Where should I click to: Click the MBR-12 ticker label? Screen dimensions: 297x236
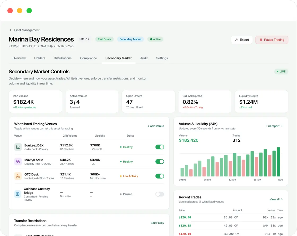(x=84, y=39)
